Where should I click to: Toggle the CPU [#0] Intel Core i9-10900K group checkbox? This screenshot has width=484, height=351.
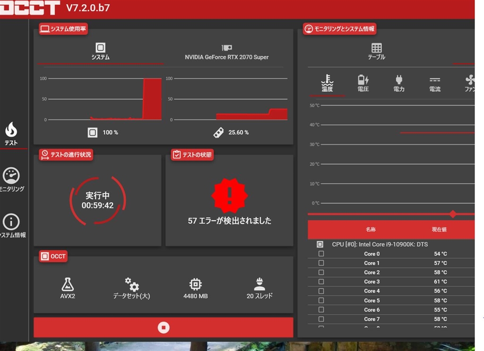(320, 244)
